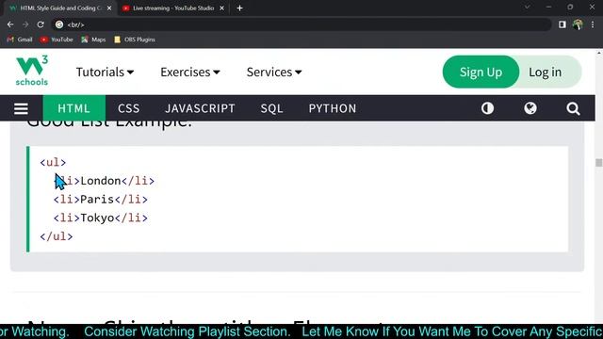Go to W3Schools home via logo
The width and height of the screenshot is (603, 339).
32,71
